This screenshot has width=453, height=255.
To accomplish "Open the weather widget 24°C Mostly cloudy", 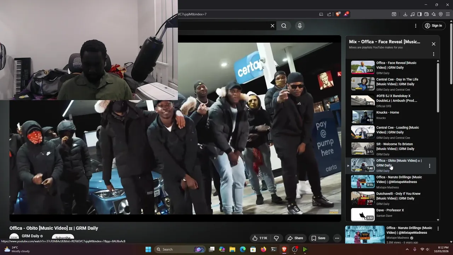I will point(17,249).
